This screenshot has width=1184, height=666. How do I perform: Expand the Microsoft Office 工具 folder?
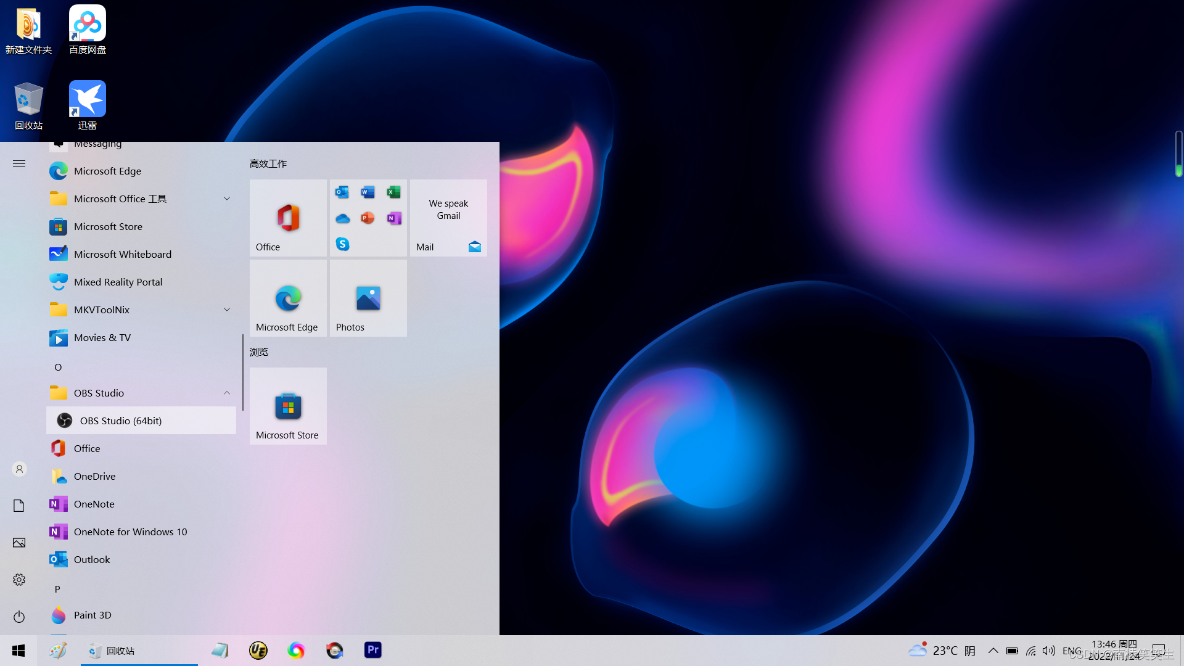coord(141,199)
